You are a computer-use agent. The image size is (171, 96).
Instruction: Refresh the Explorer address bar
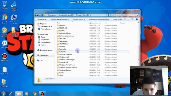click(x=107, y=15)
